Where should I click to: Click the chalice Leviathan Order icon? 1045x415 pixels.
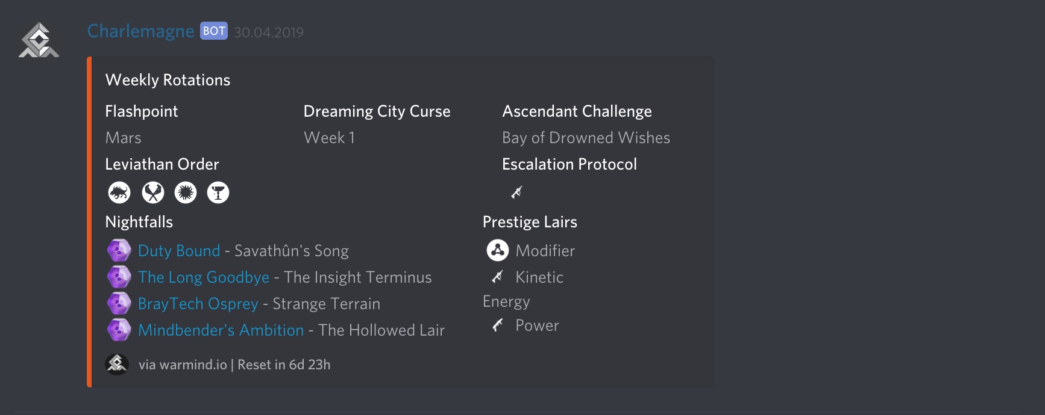218,192
